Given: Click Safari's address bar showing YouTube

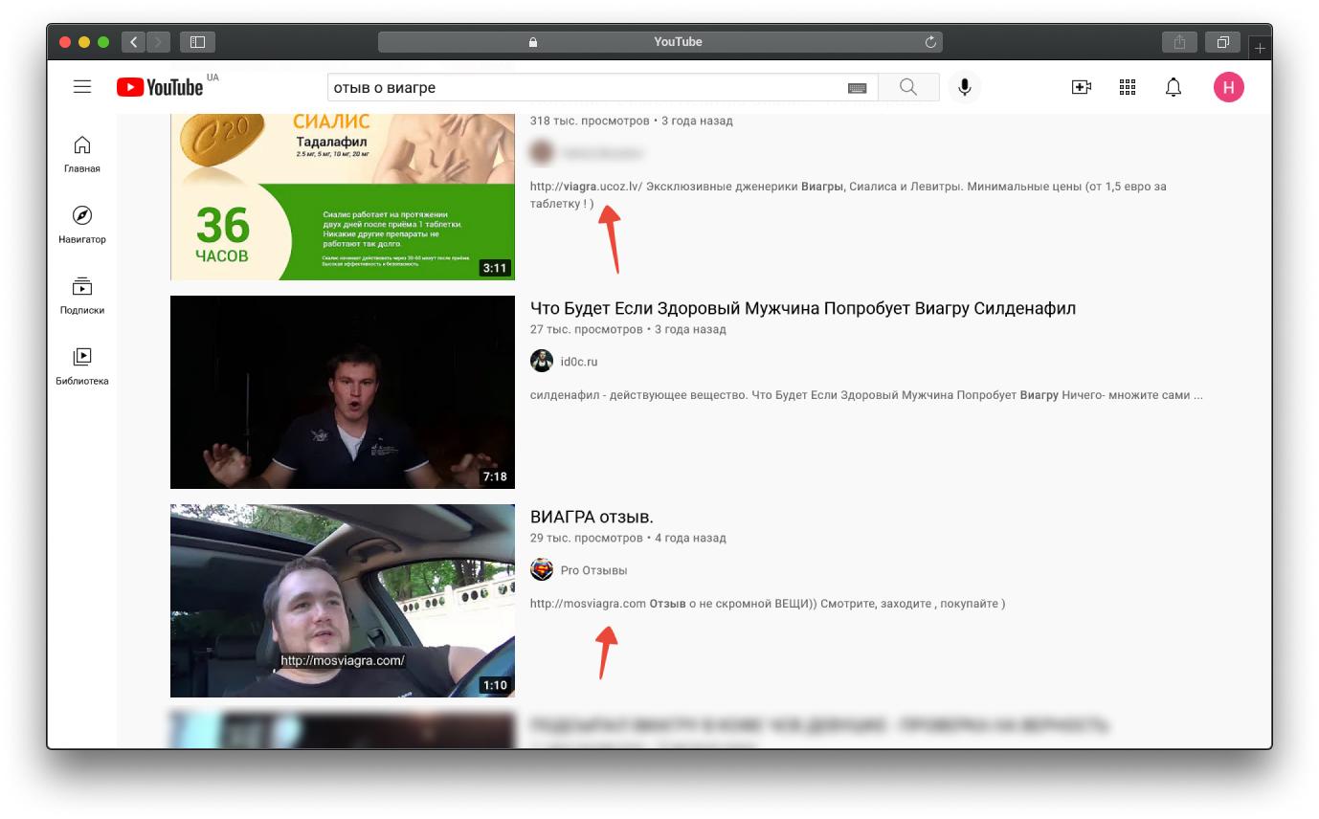Looking at the screenshot, I should 660,42.
